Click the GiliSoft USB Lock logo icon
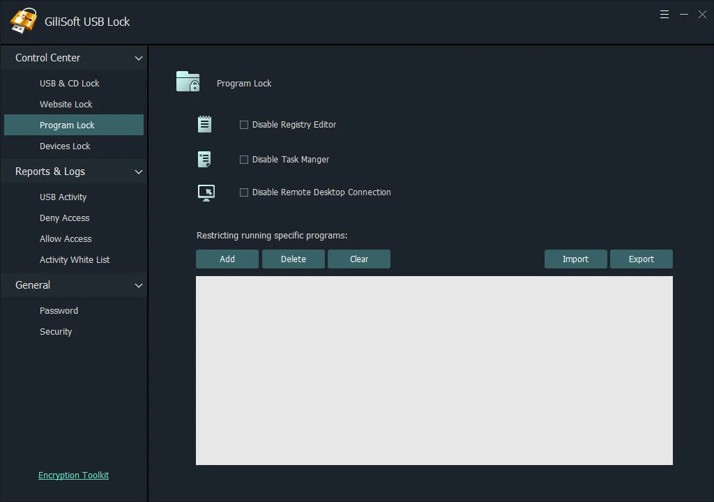 pos(24,21)
